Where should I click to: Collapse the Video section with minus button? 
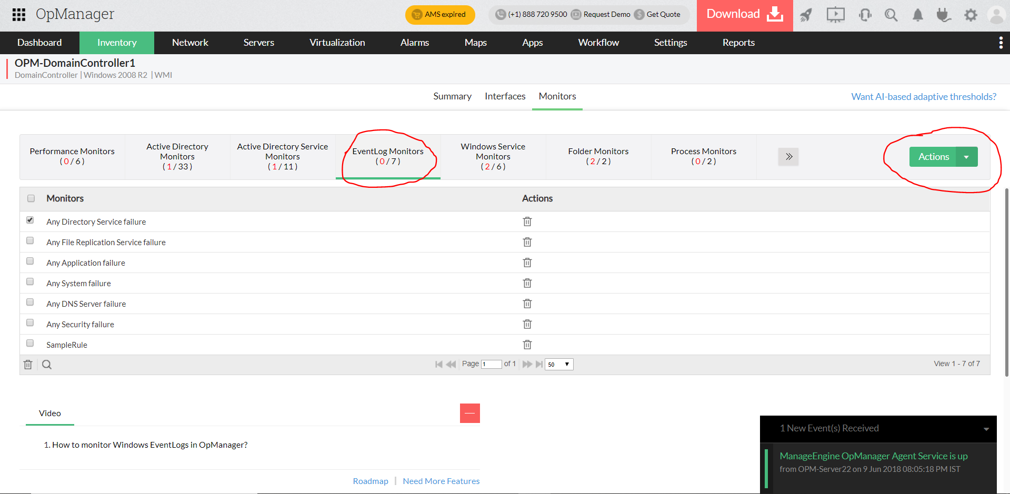[470, 414]
